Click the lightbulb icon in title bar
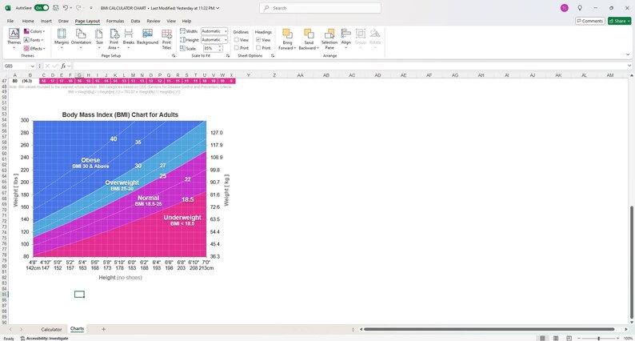 tap(580, 8)
